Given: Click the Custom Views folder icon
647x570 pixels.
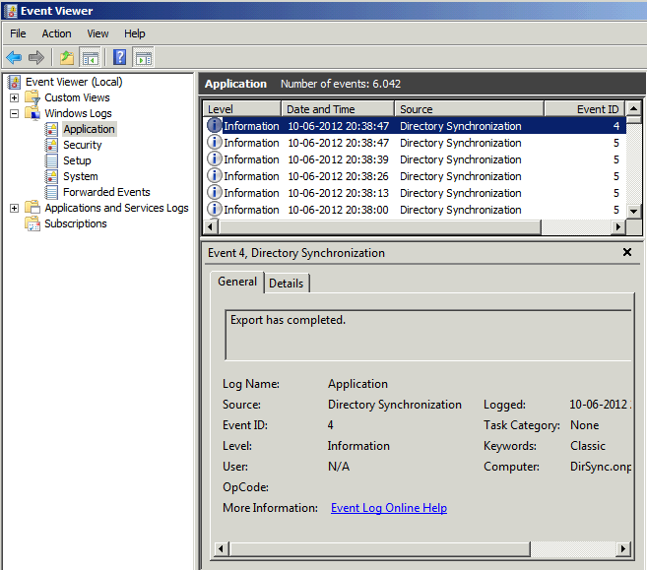Looking at the screenshot, I should tap(32, 97).
